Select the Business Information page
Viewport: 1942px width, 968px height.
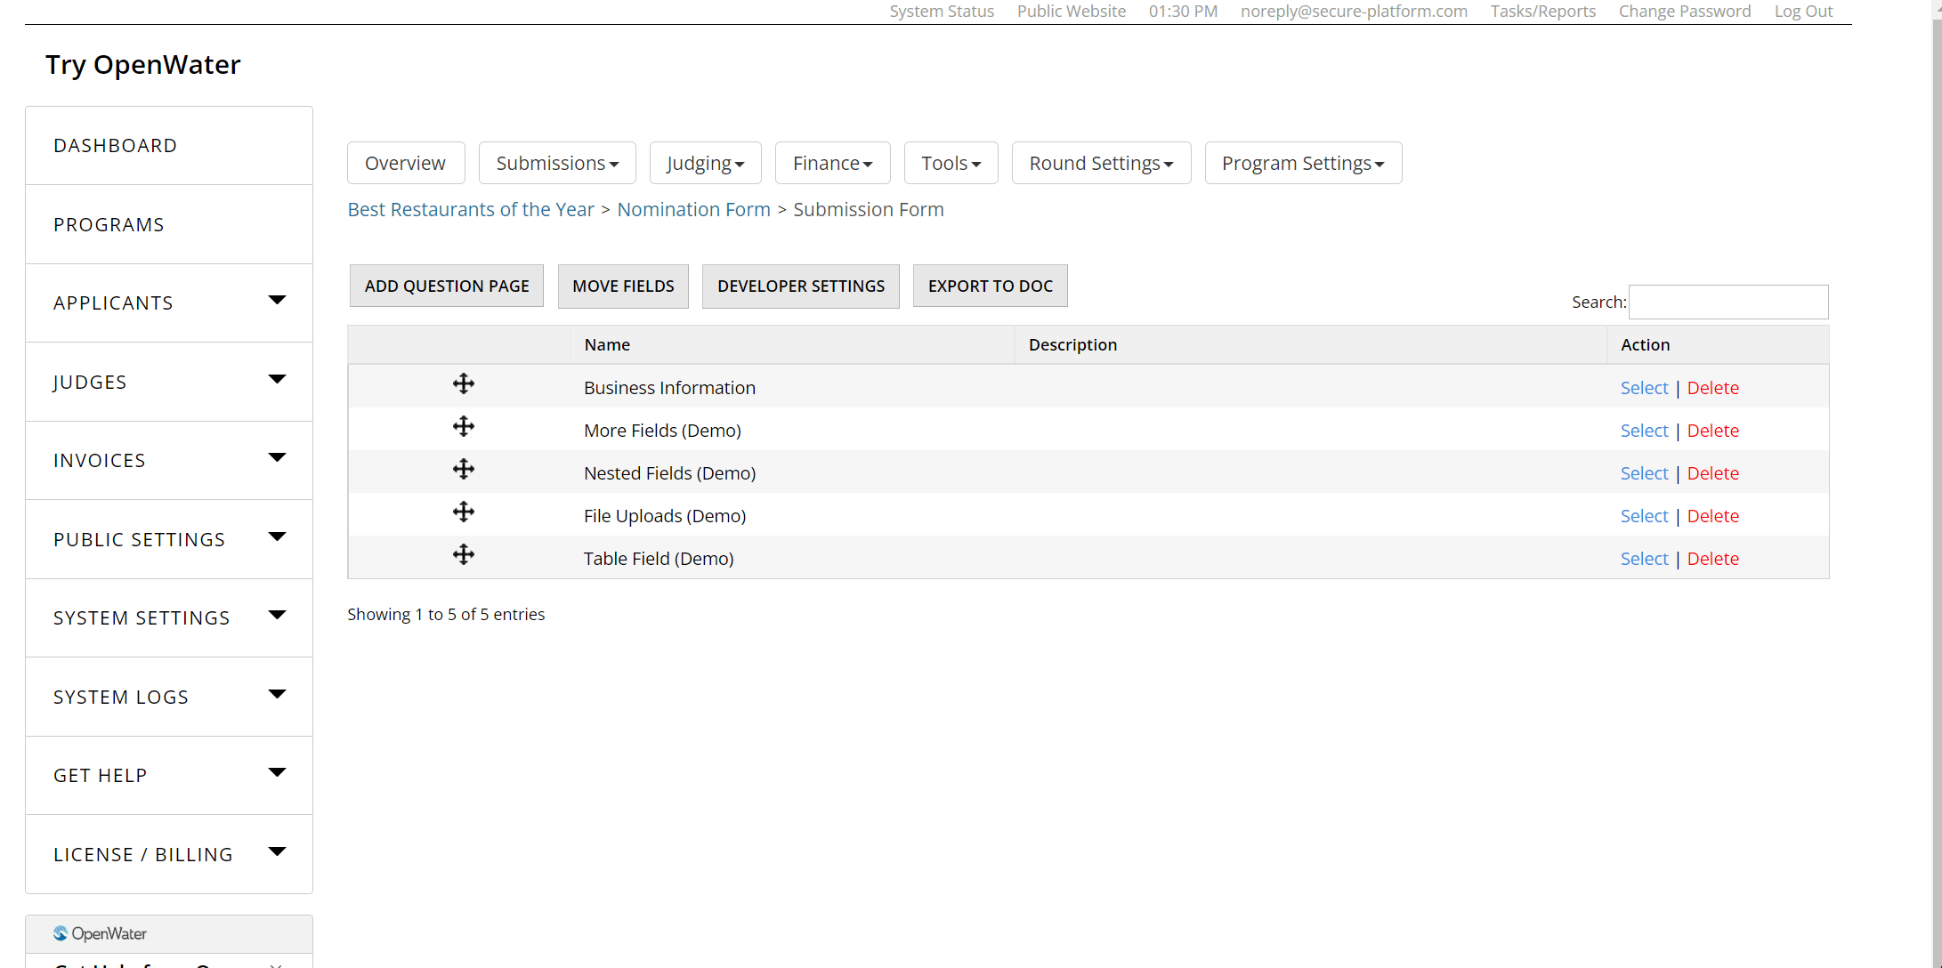(x=1643, y=388)
